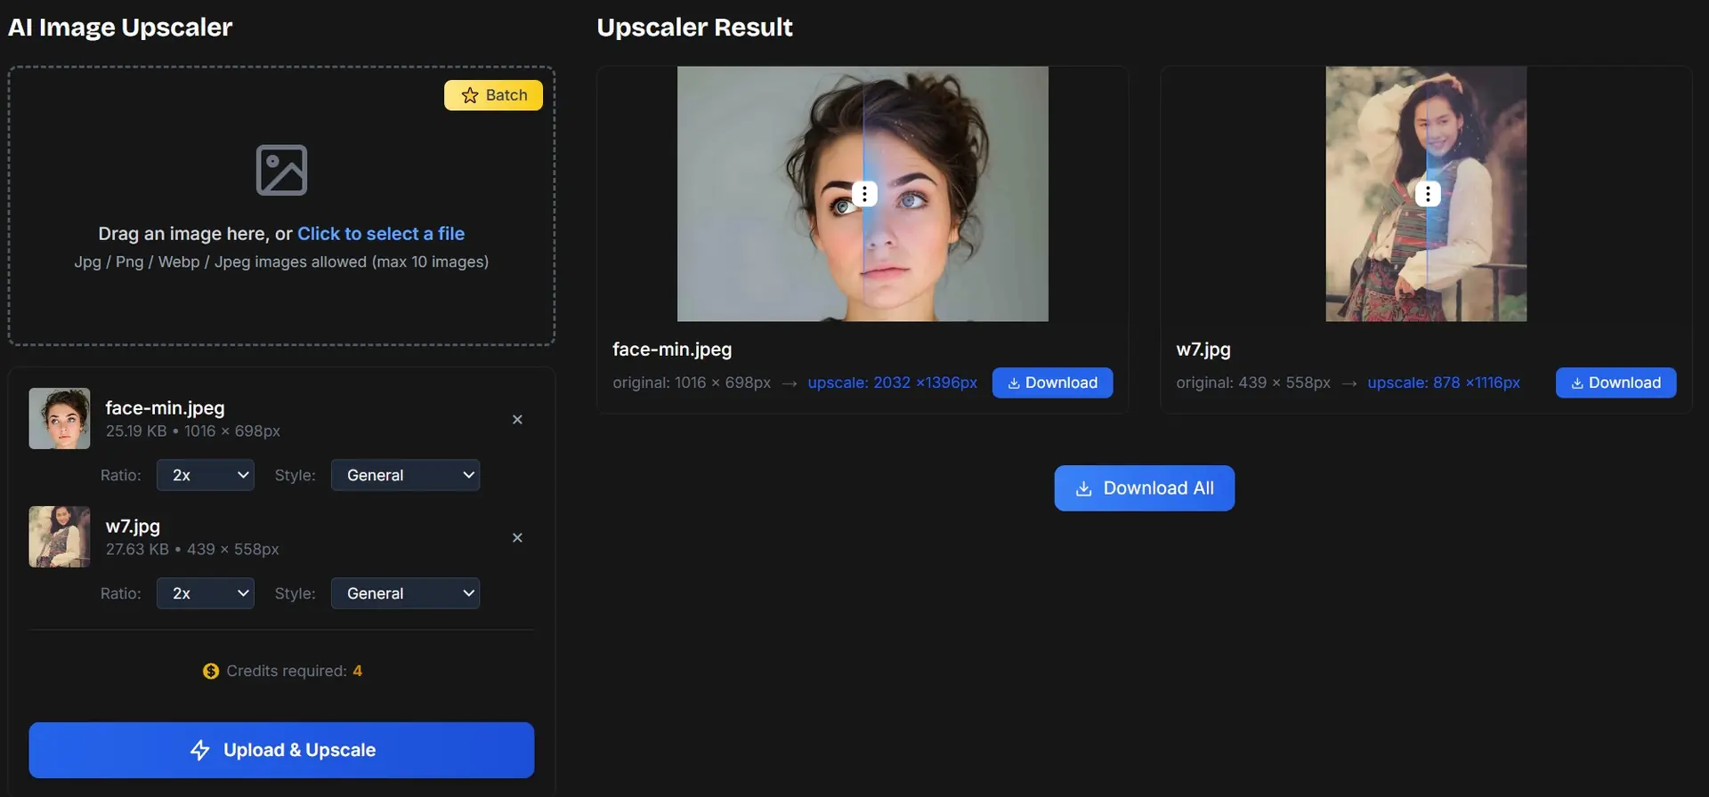Image resolution: width=1709 pixels, height=797 pixels.
Task: Grab the comparison slider handle on face image
Action: pos(864,193)
